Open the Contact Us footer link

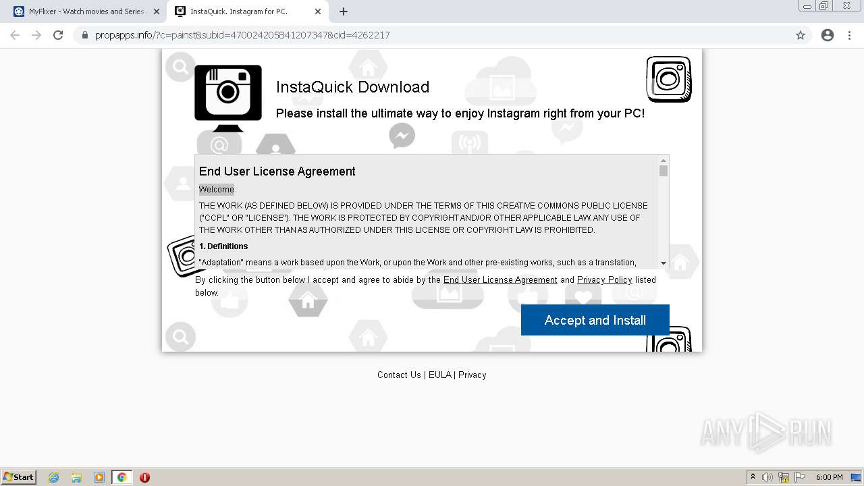click(399, 375)
